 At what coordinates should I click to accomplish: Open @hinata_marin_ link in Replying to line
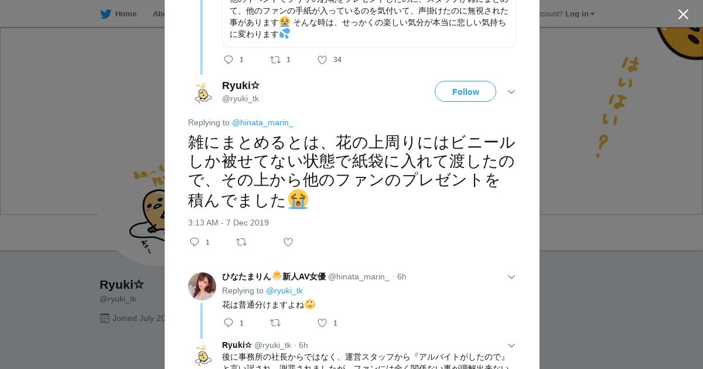pos(262,122)
